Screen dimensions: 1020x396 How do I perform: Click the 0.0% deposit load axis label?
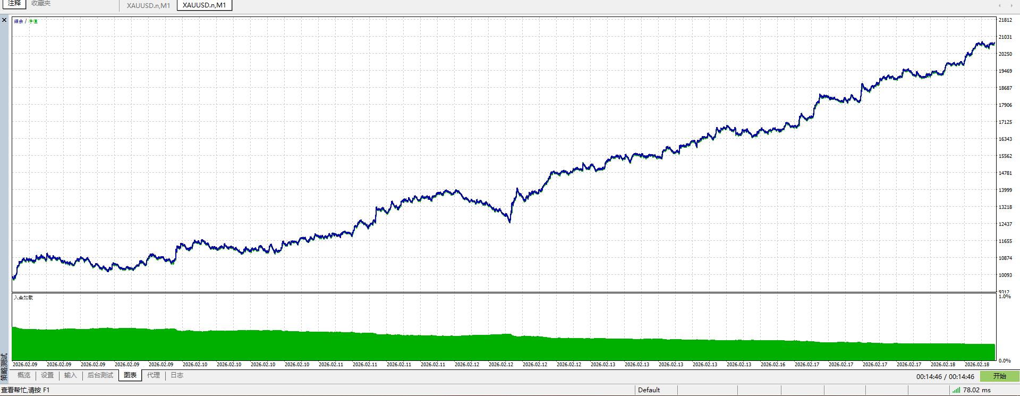[1005, 361]
